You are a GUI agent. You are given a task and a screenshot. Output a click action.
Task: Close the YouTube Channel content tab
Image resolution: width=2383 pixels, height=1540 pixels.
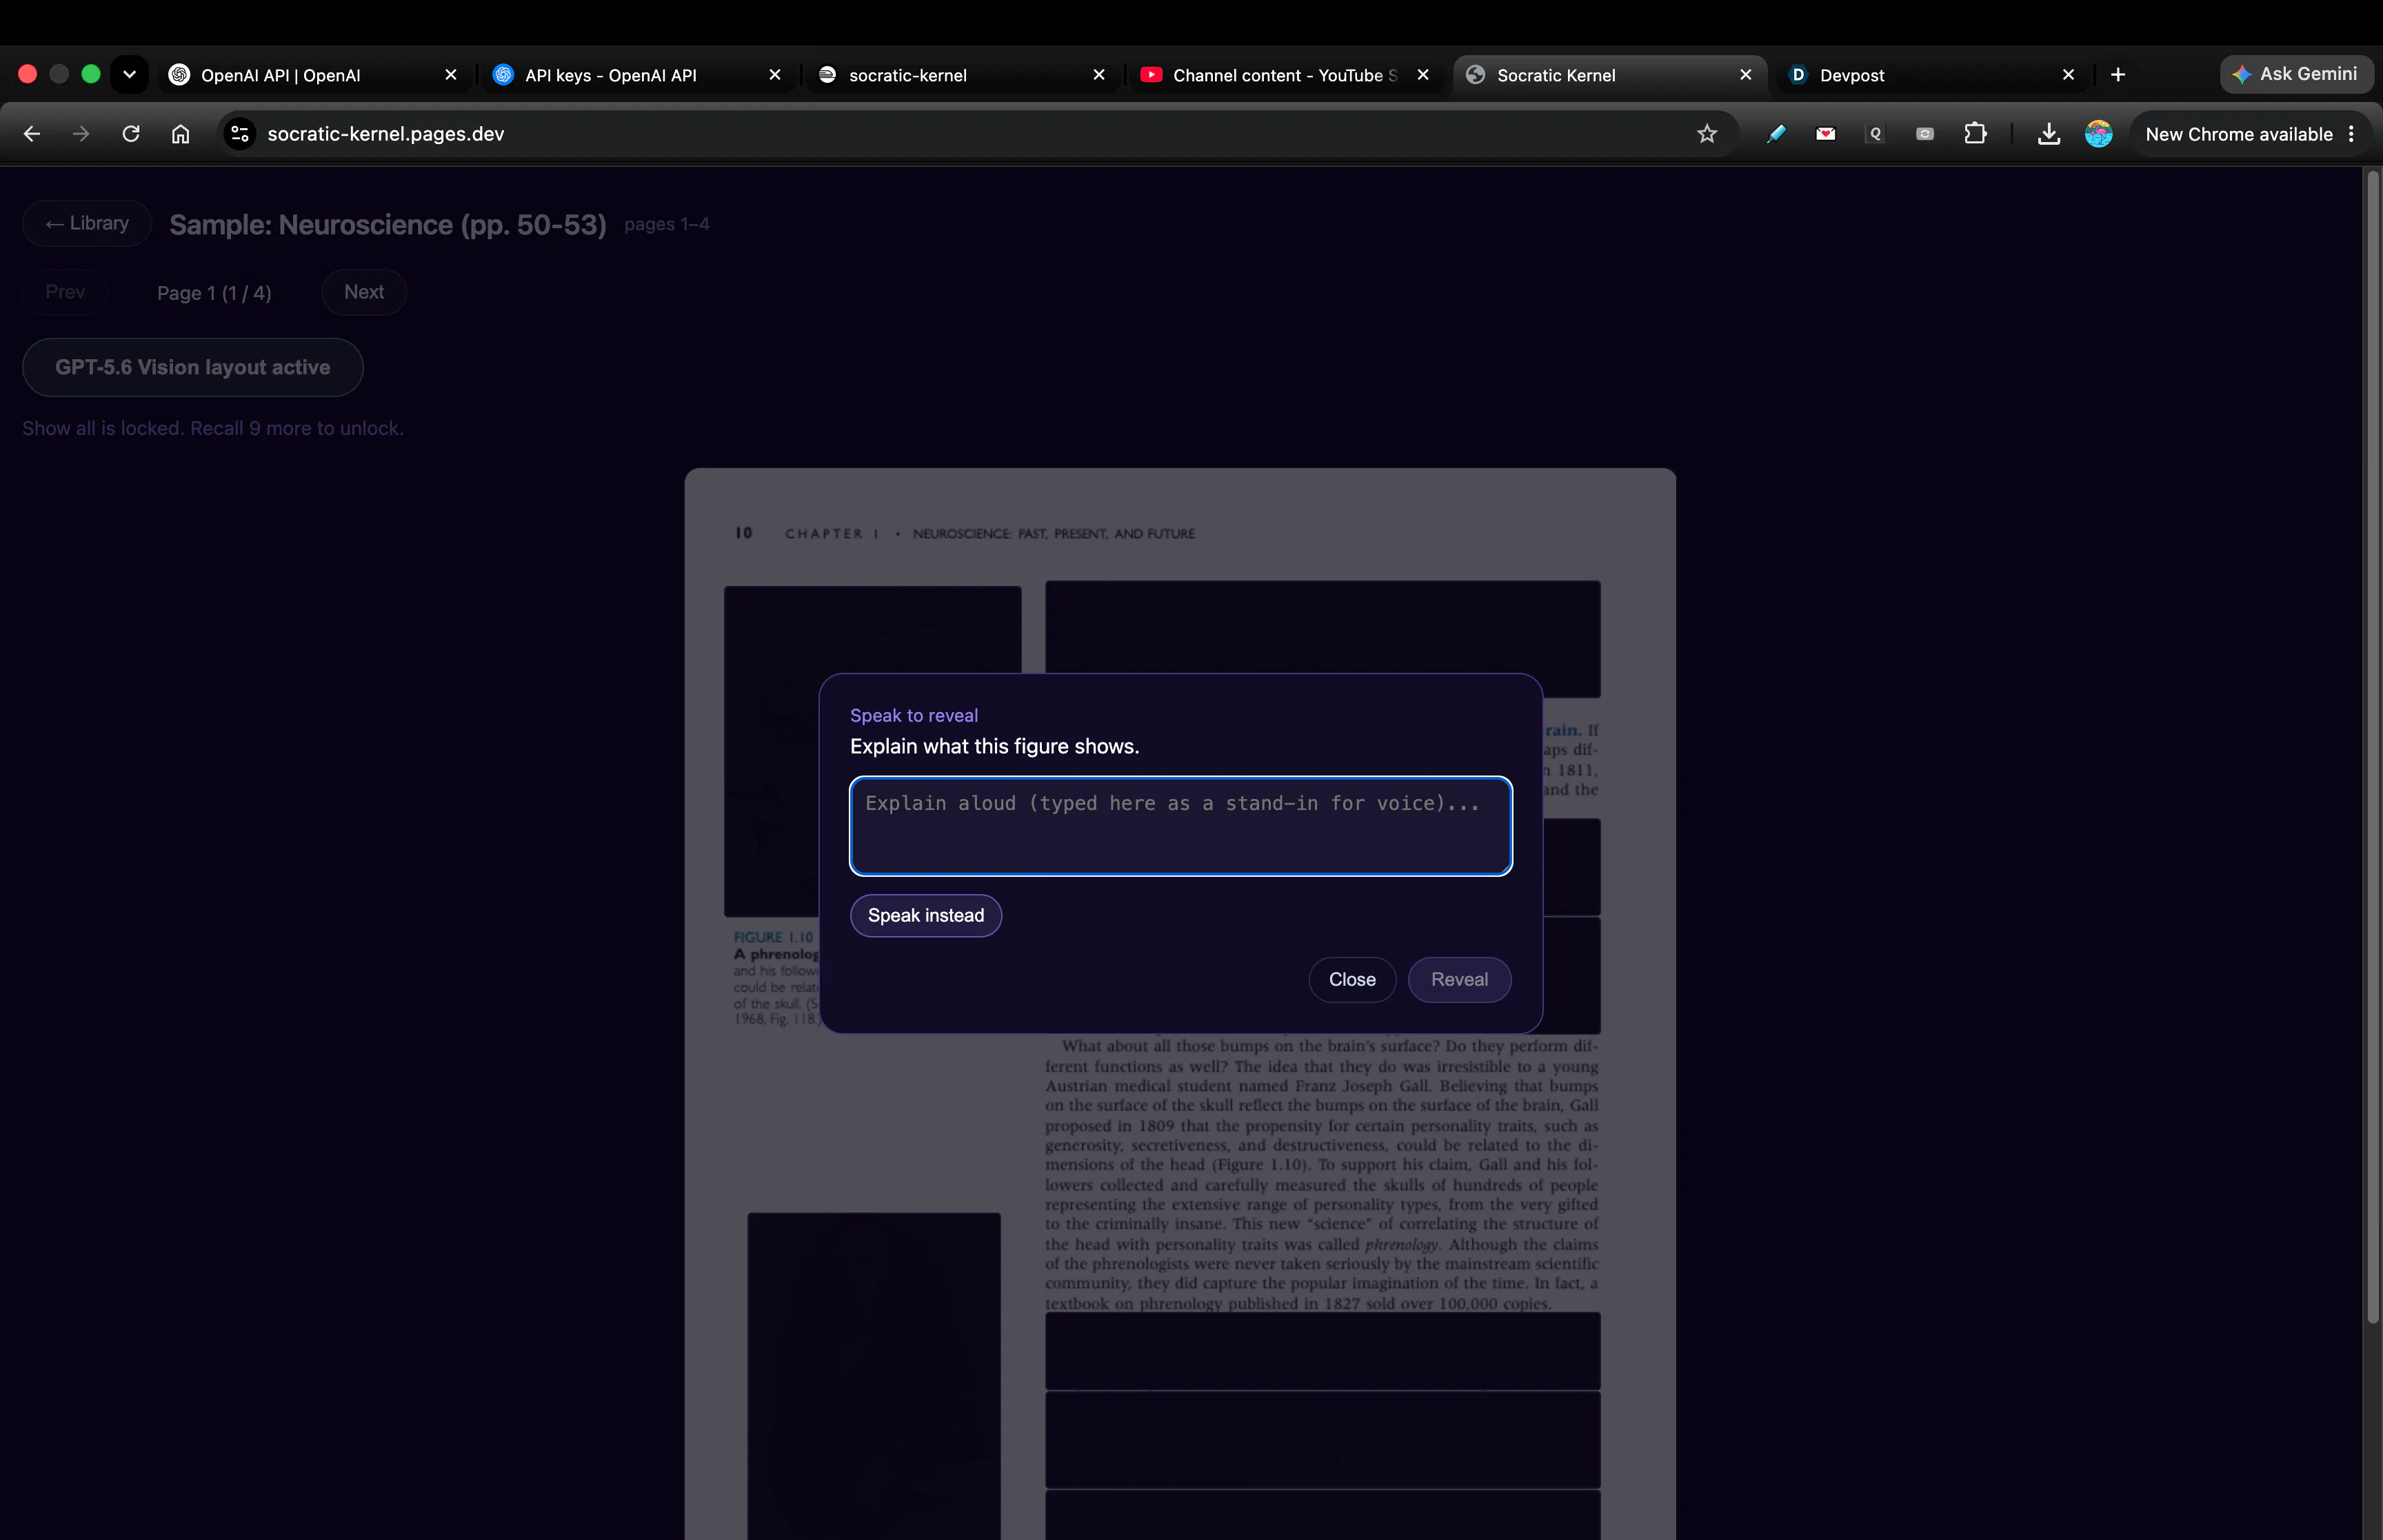pos(1423,75)
